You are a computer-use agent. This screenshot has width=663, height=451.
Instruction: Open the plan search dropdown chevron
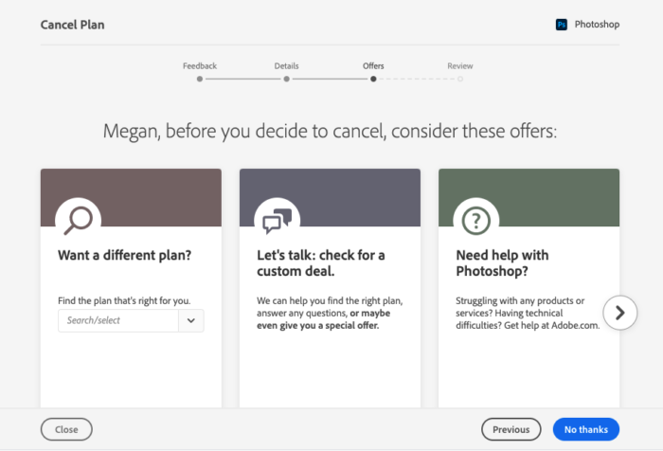[191, 320]
